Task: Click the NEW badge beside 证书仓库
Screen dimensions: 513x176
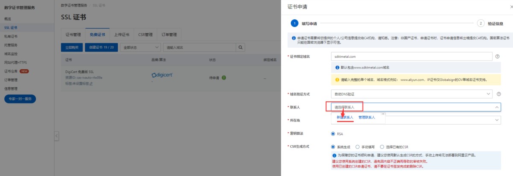Action: [24, 71]
